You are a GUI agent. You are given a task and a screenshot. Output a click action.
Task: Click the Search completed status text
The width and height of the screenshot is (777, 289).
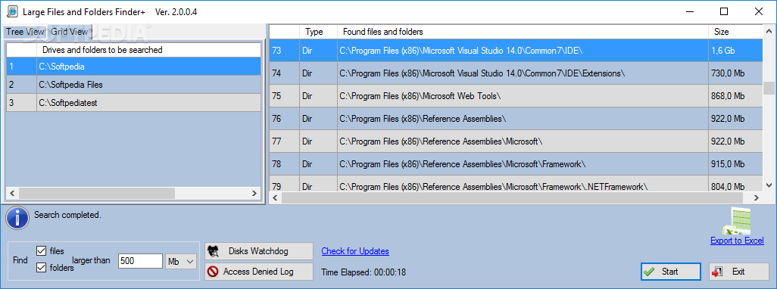point(67,215)
